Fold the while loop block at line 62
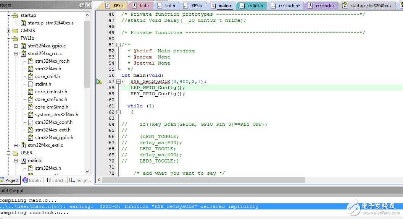The width and height of the screenshot is (403, 219). (x=118, y=112)
